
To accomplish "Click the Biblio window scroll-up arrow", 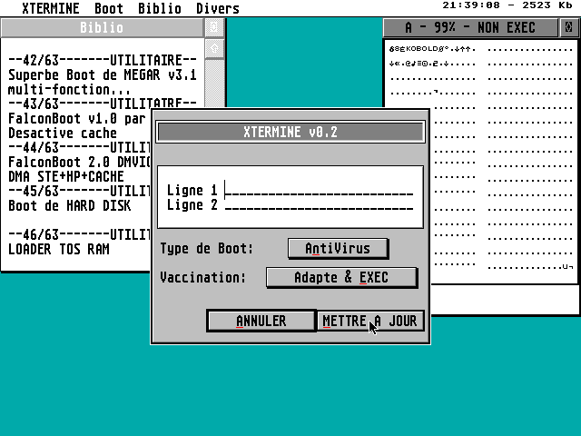I will tap(214, 47).
